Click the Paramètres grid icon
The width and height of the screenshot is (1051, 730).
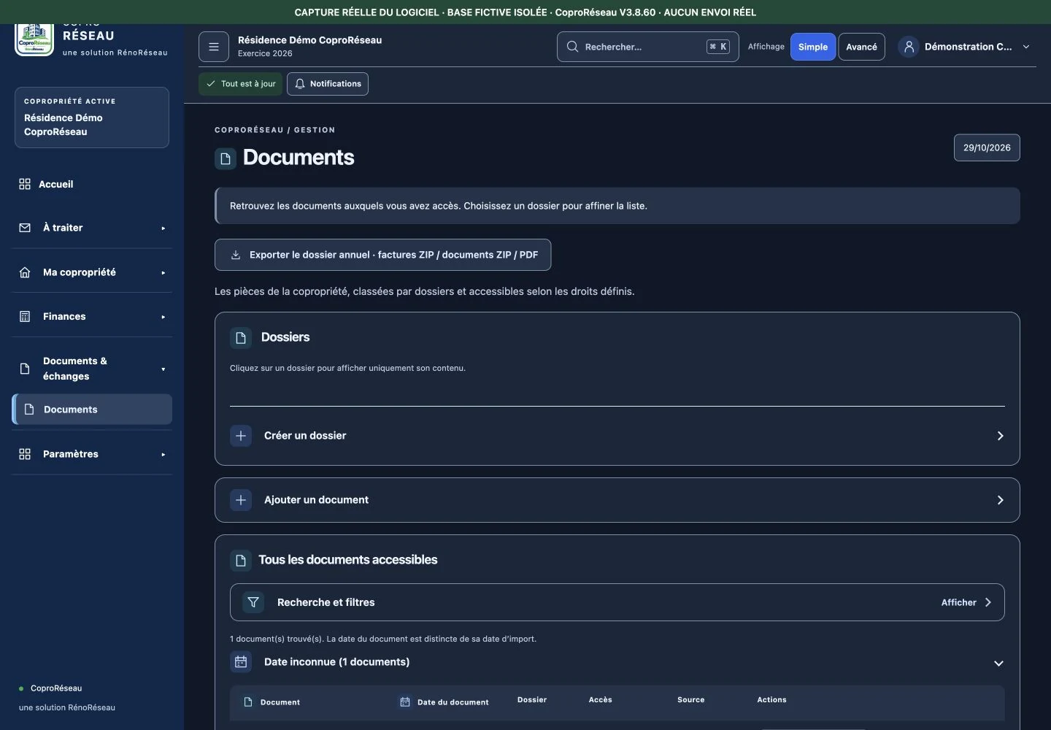tap(25, 454)
